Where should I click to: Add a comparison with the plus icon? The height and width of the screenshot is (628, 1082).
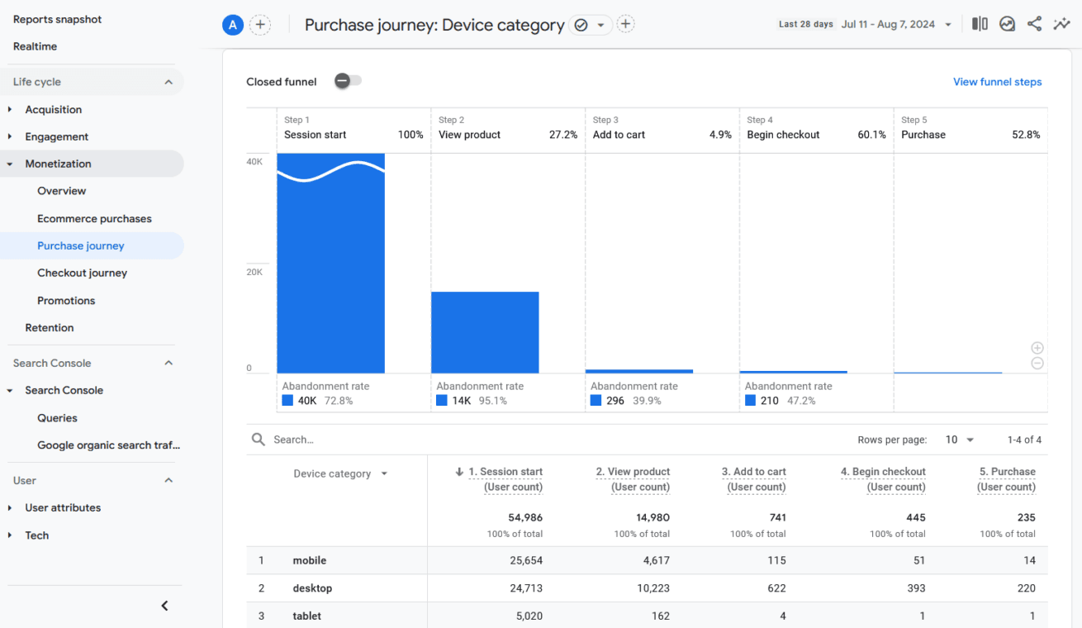pyautogui.click(x=260, y=25)
